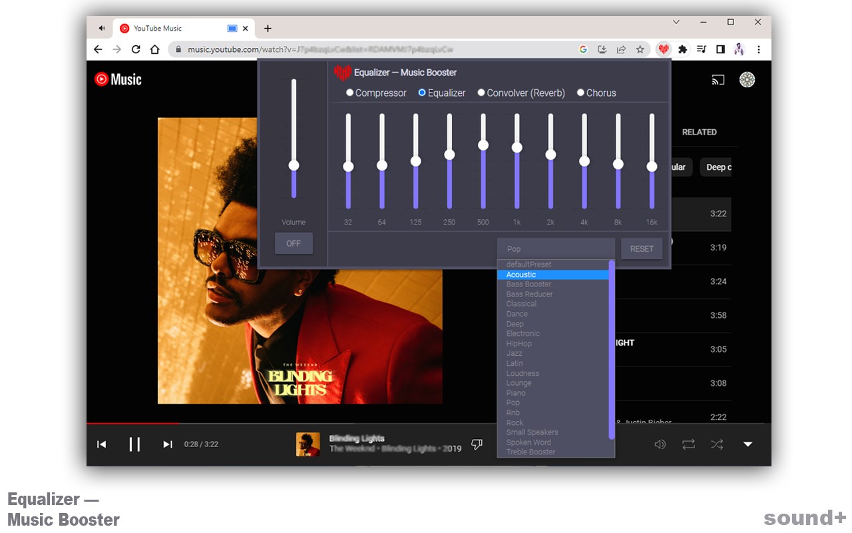Choose the Acoustic preset

point(553,274)
